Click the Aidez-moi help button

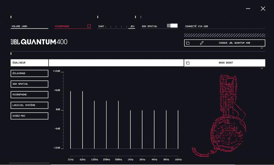(29, 116)
